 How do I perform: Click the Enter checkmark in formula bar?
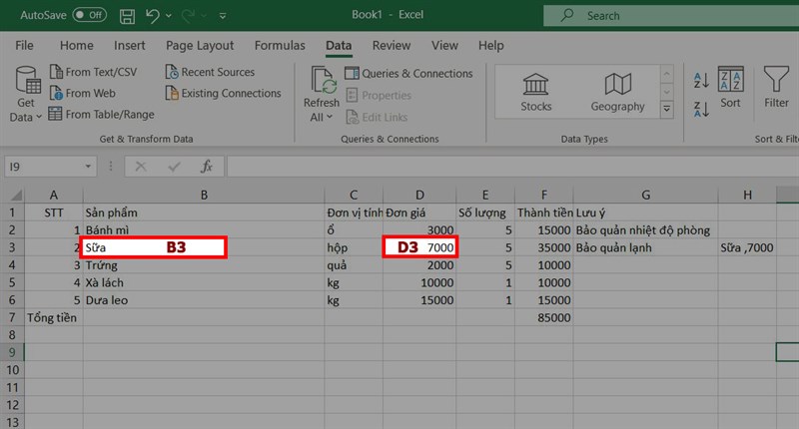pyautogui.click(x=174, y=167)
